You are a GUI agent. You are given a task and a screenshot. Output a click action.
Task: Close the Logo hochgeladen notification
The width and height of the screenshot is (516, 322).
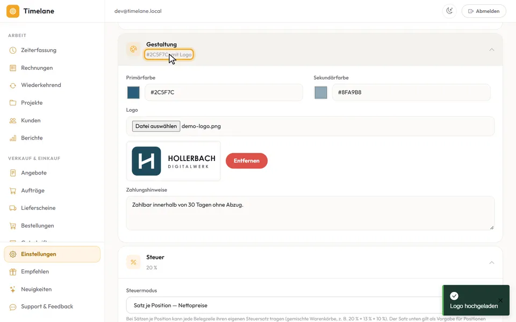click(500, 301)
